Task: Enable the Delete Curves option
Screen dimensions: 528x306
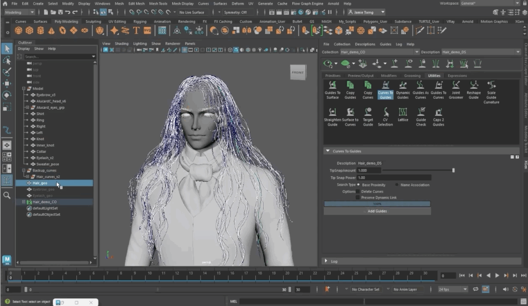Action: point(358,191)
